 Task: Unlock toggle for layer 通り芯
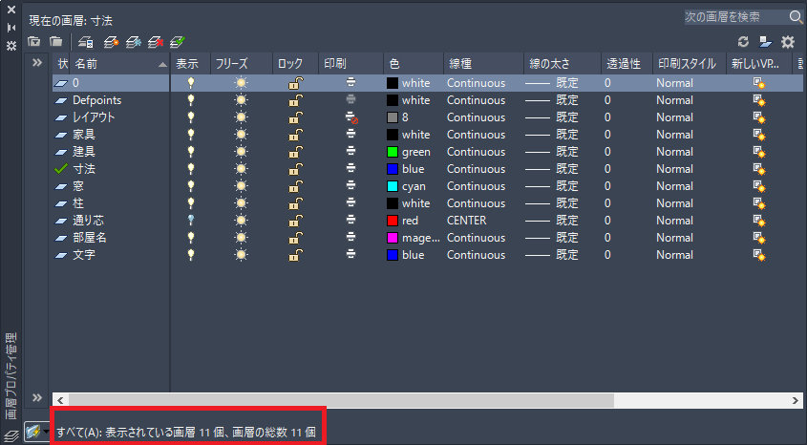point(295,221)
